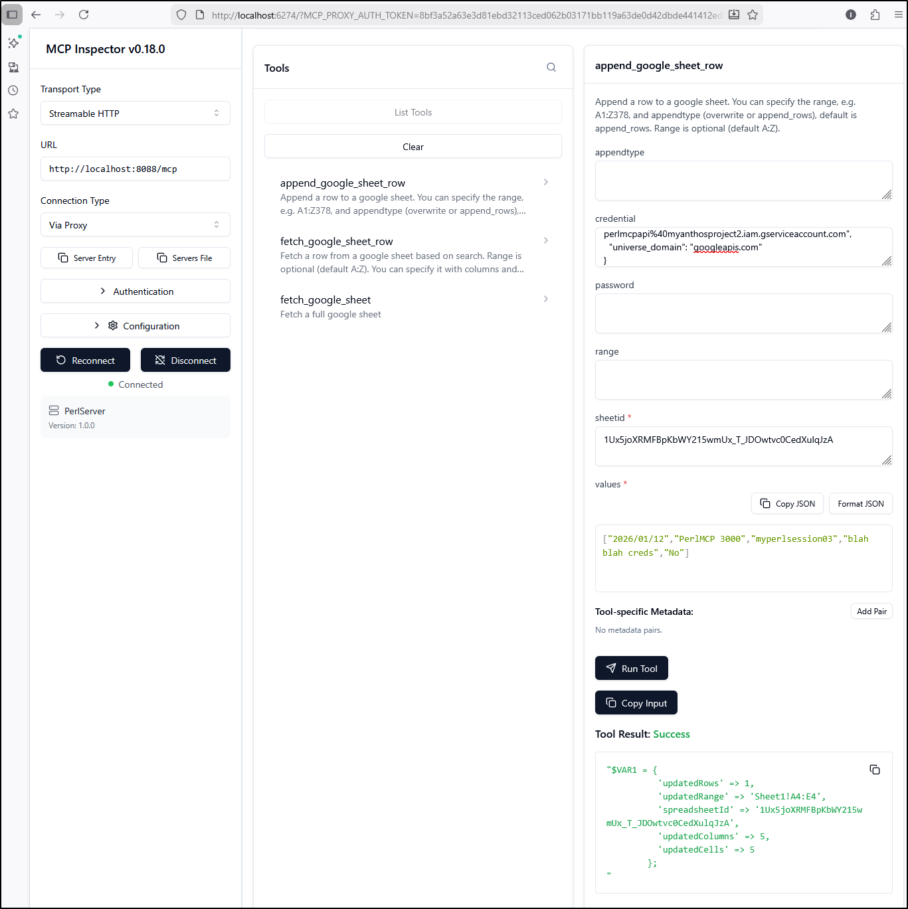This screenshot has width=908, height=909.
Task: Click the Disconnect button
Action: click(x=185, y=361)
